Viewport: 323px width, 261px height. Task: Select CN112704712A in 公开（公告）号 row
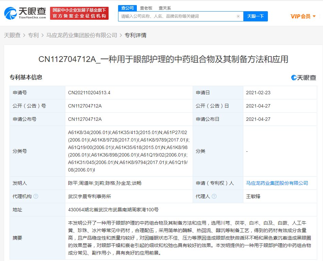[x=85, y=106]
